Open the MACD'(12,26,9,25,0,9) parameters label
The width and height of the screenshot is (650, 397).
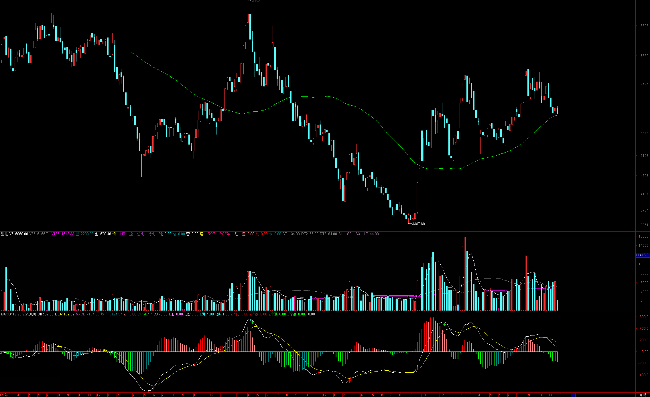click(18, 314)
